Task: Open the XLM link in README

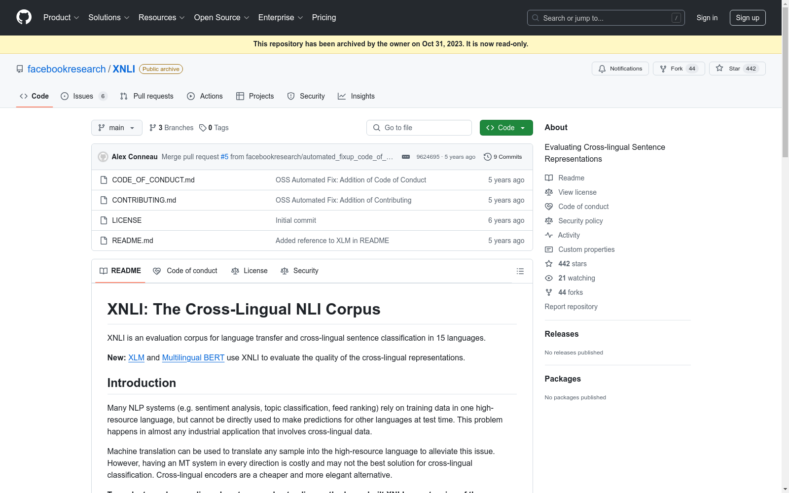Action: (x=136, y=357)
